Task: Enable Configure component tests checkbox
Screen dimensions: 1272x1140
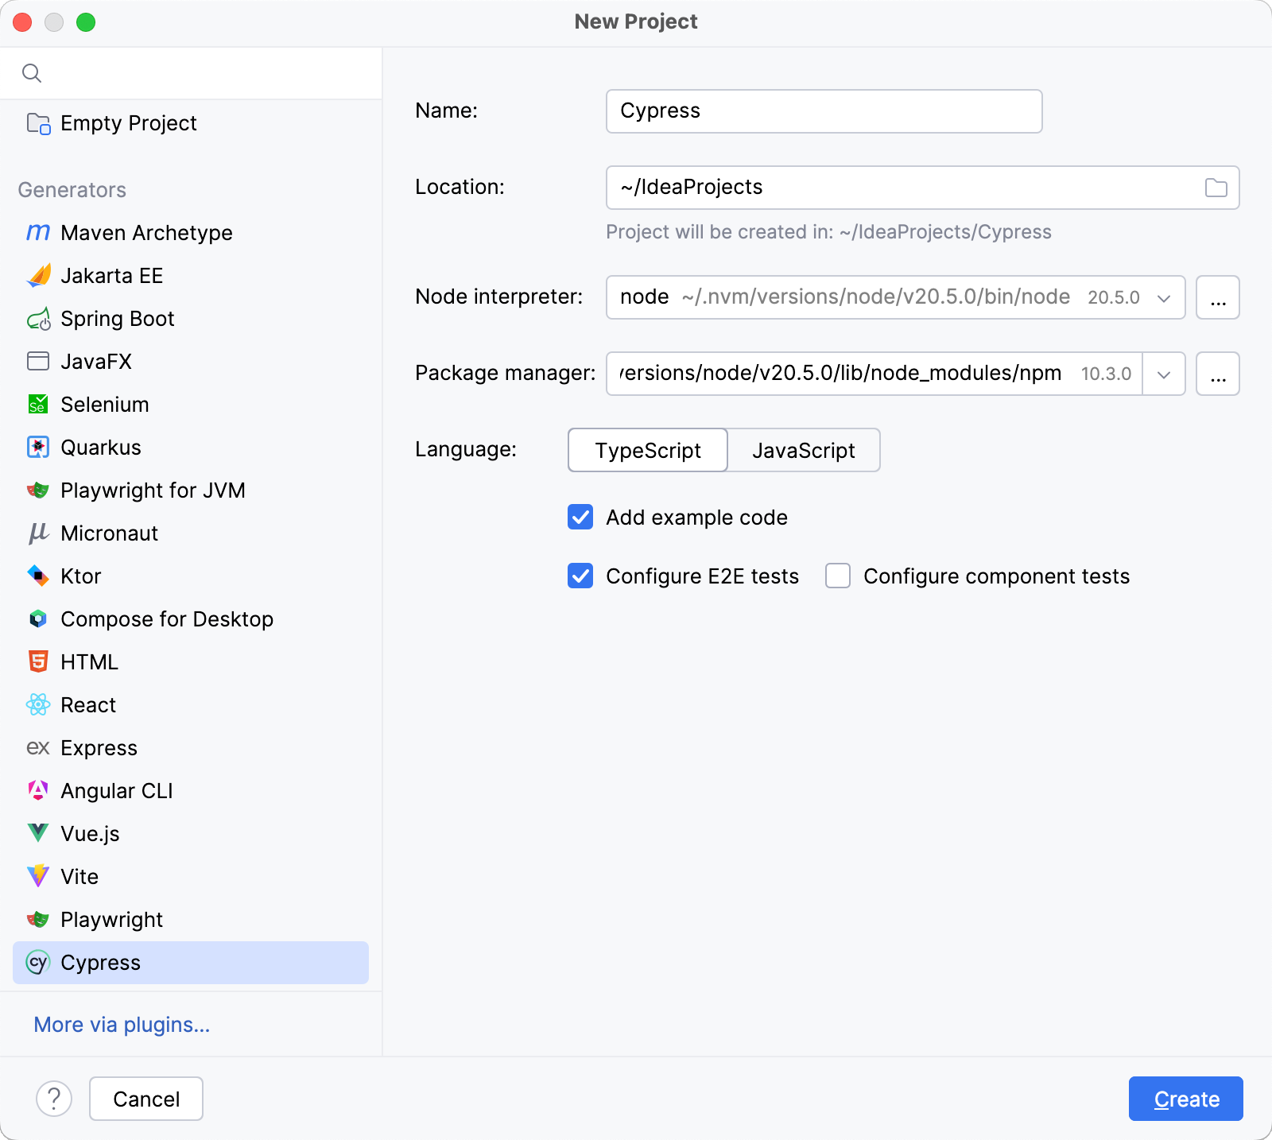Action: click(x=838, y=576)
